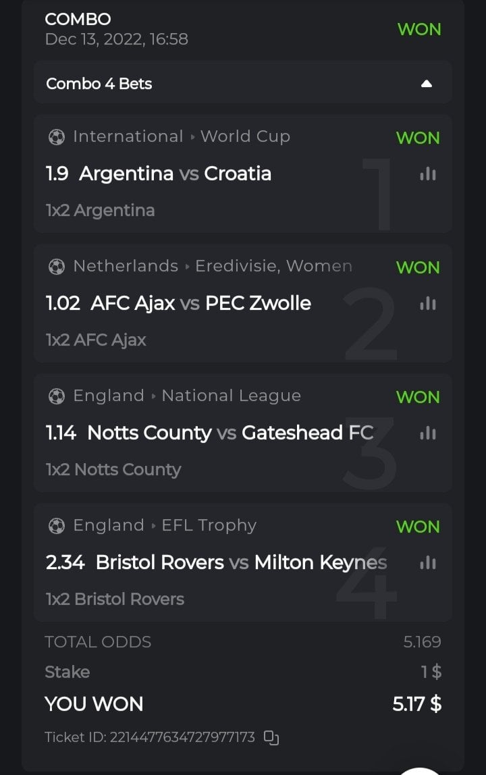This screenshot has height=775, width=486.
Task: Click soccer ball icon beside England National League
Action: (57, 396)
